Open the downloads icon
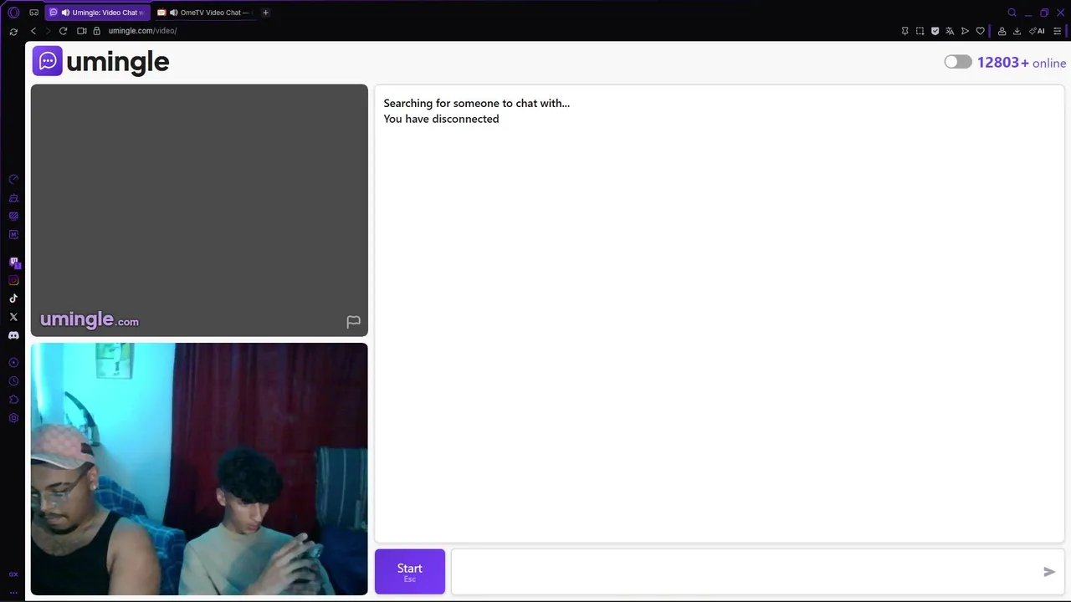 tap(1017, 31)
